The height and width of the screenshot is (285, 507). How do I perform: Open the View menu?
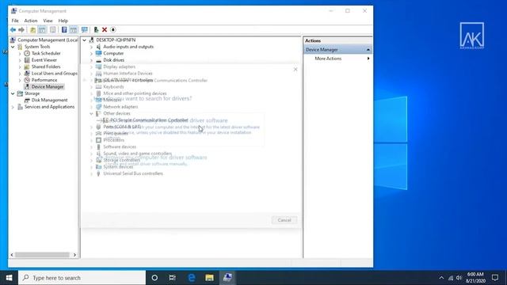coord(48,21)
